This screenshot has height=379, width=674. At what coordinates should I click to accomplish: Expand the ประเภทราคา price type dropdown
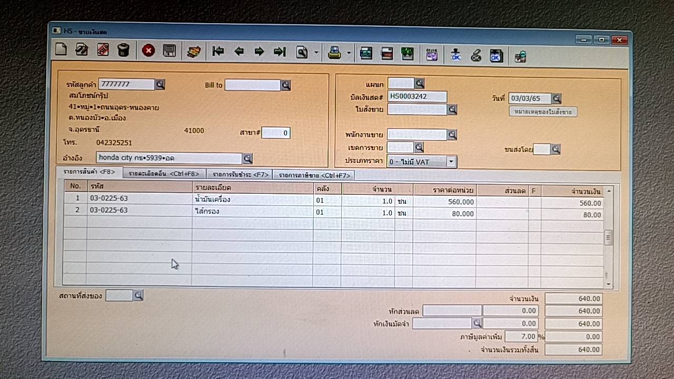(451, 162)
